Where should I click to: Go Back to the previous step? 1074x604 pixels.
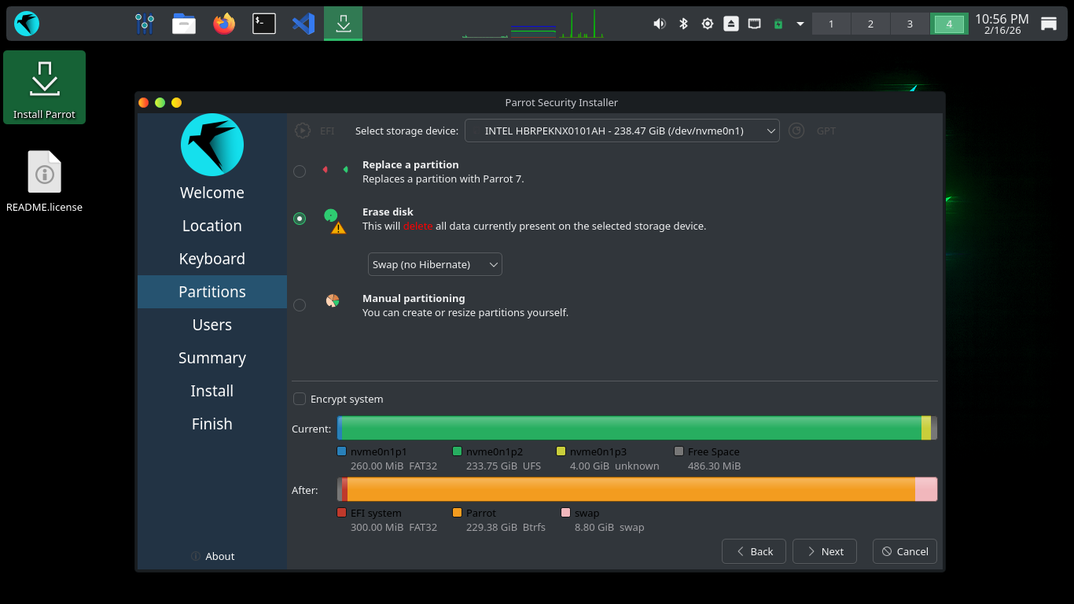pos(753,551)
